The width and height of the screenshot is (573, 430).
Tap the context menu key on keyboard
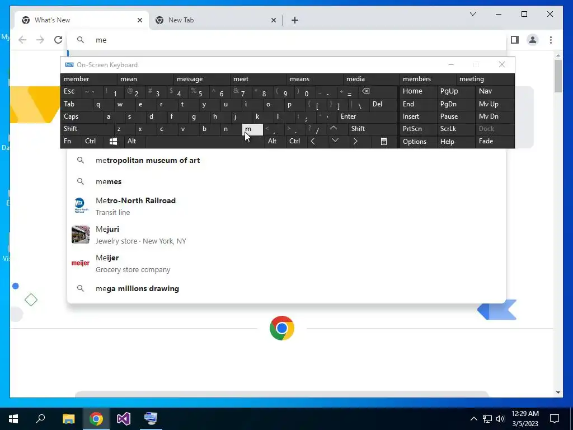pos(384,141)
